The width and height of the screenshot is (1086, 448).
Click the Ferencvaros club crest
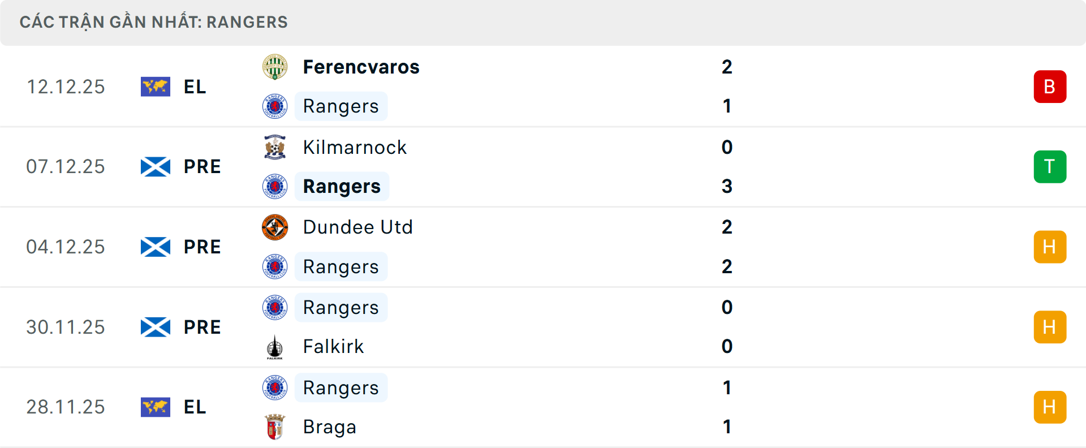click(x=275, y=66)
